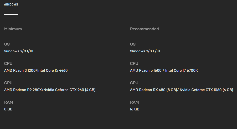
Task: Click the 16 GB RAM value
Action: (x=135, y=109)
